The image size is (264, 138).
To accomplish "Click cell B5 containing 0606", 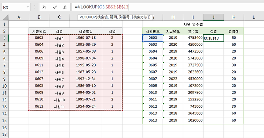I will (x=39, y=51).
